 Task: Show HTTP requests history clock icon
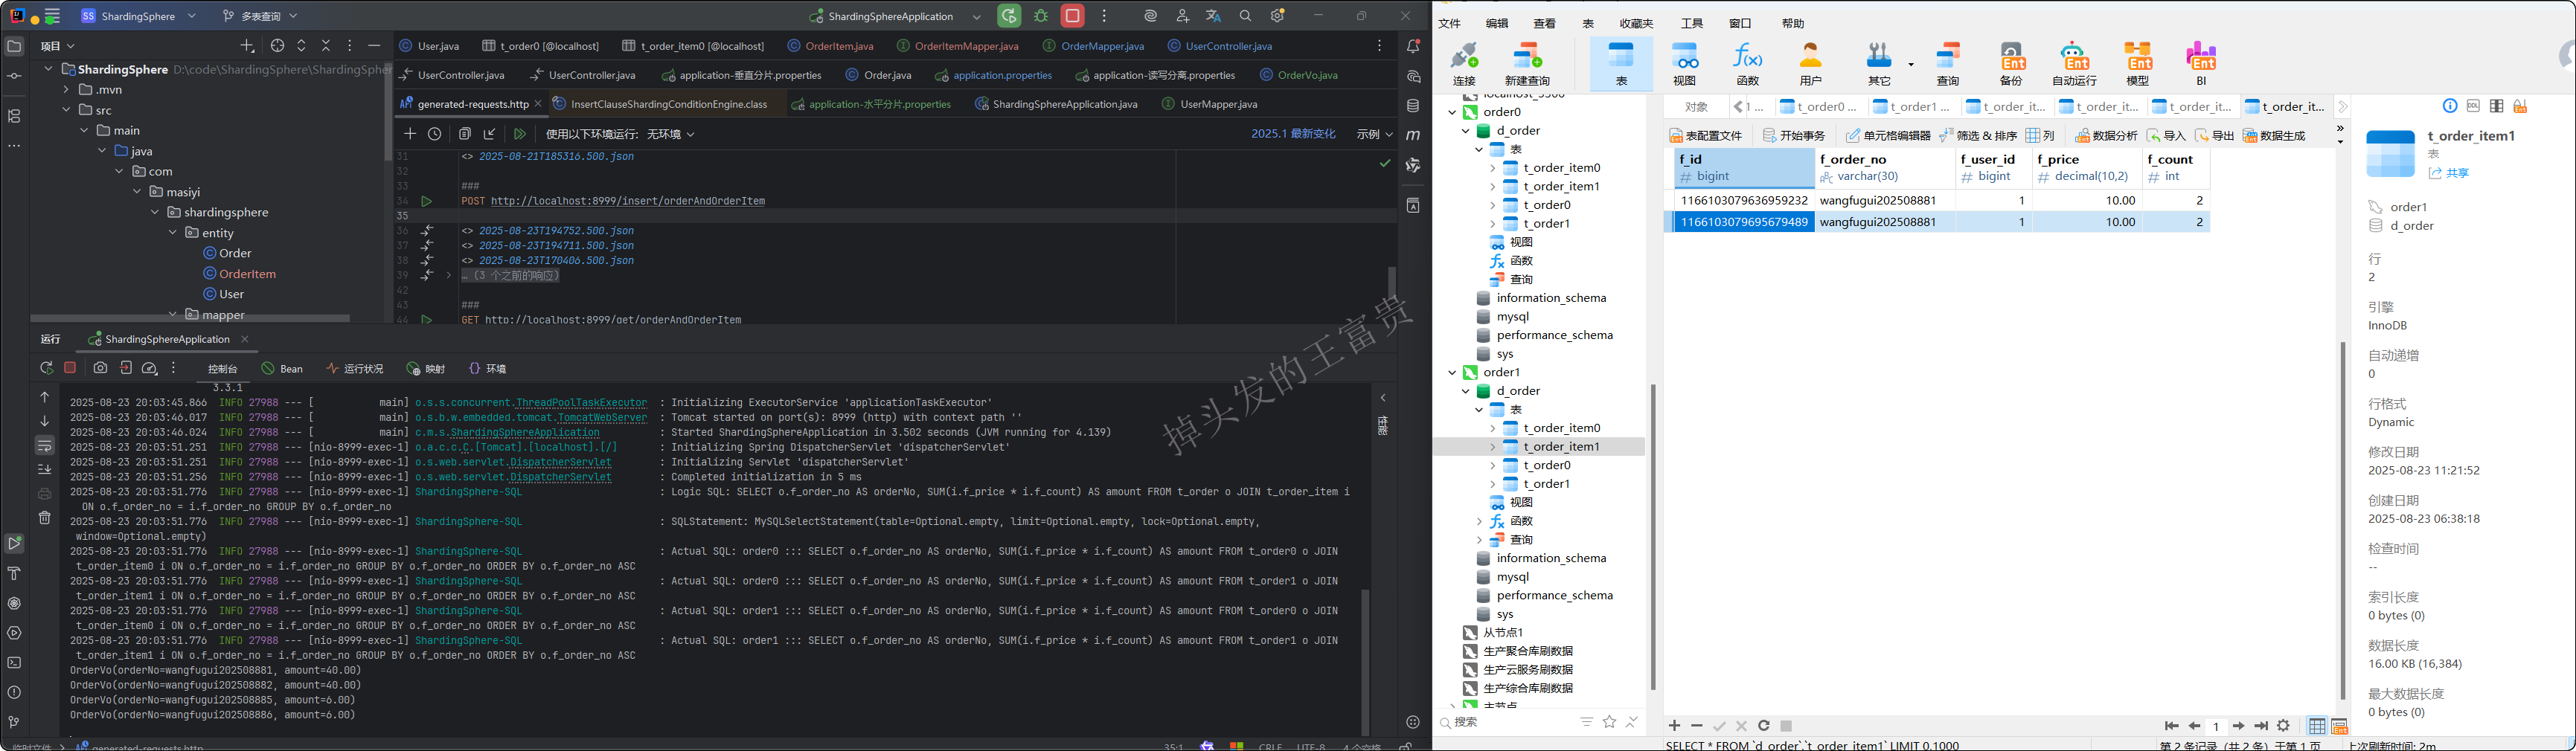point(434,134)
